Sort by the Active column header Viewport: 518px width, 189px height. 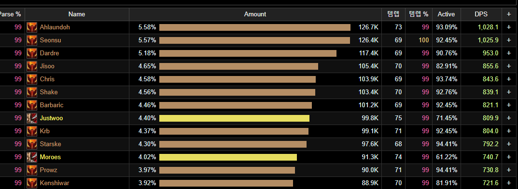pyautogui.click(x=447, y=14)
